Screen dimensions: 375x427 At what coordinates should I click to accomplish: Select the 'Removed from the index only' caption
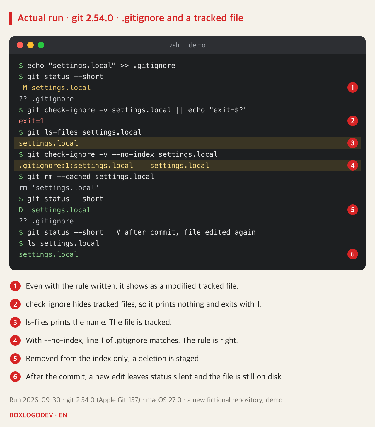[113, 359]
